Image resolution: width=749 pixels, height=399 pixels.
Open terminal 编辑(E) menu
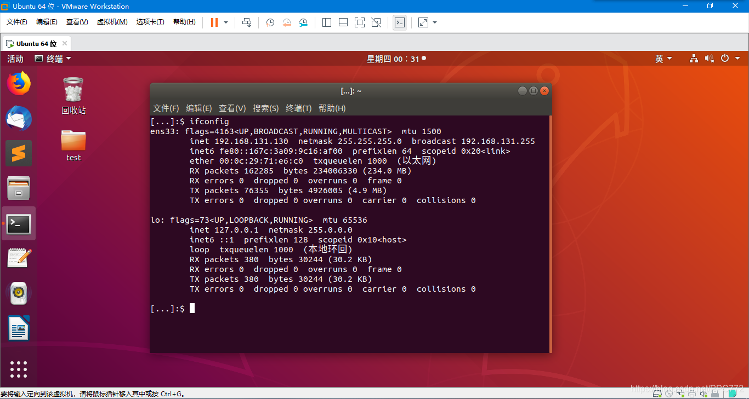coord(199,108)
